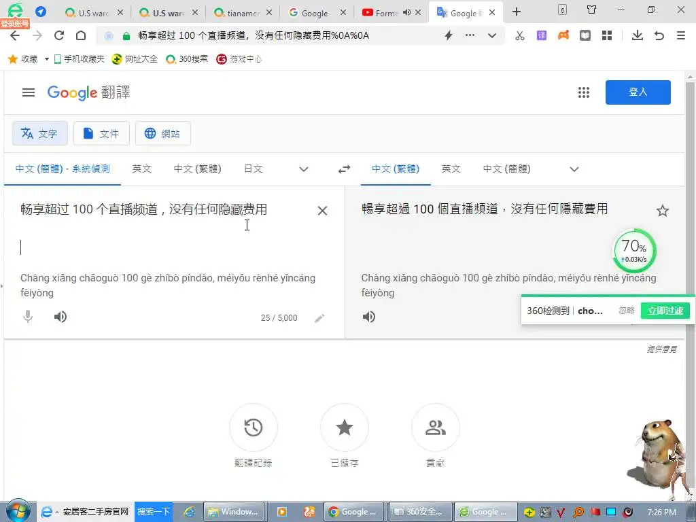The width and height of the screenshot is (696, 522).
Task: Click the blue sign-in button
Action: coord(638,92)
